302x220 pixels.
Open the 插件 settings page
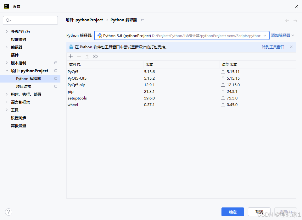tap(15, 55)
